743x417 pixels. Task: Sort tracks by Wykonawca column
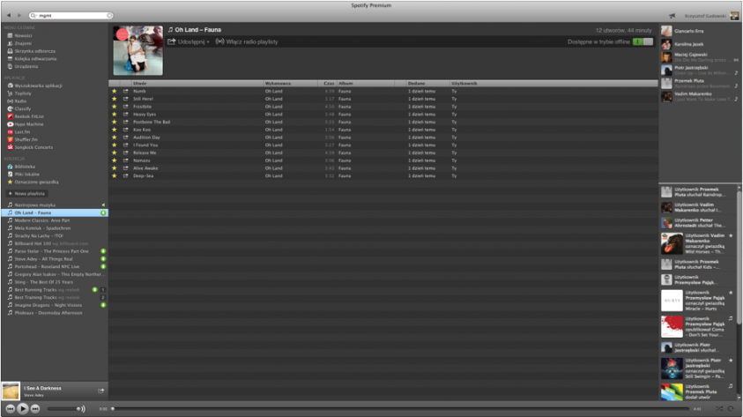pos(290,84)
